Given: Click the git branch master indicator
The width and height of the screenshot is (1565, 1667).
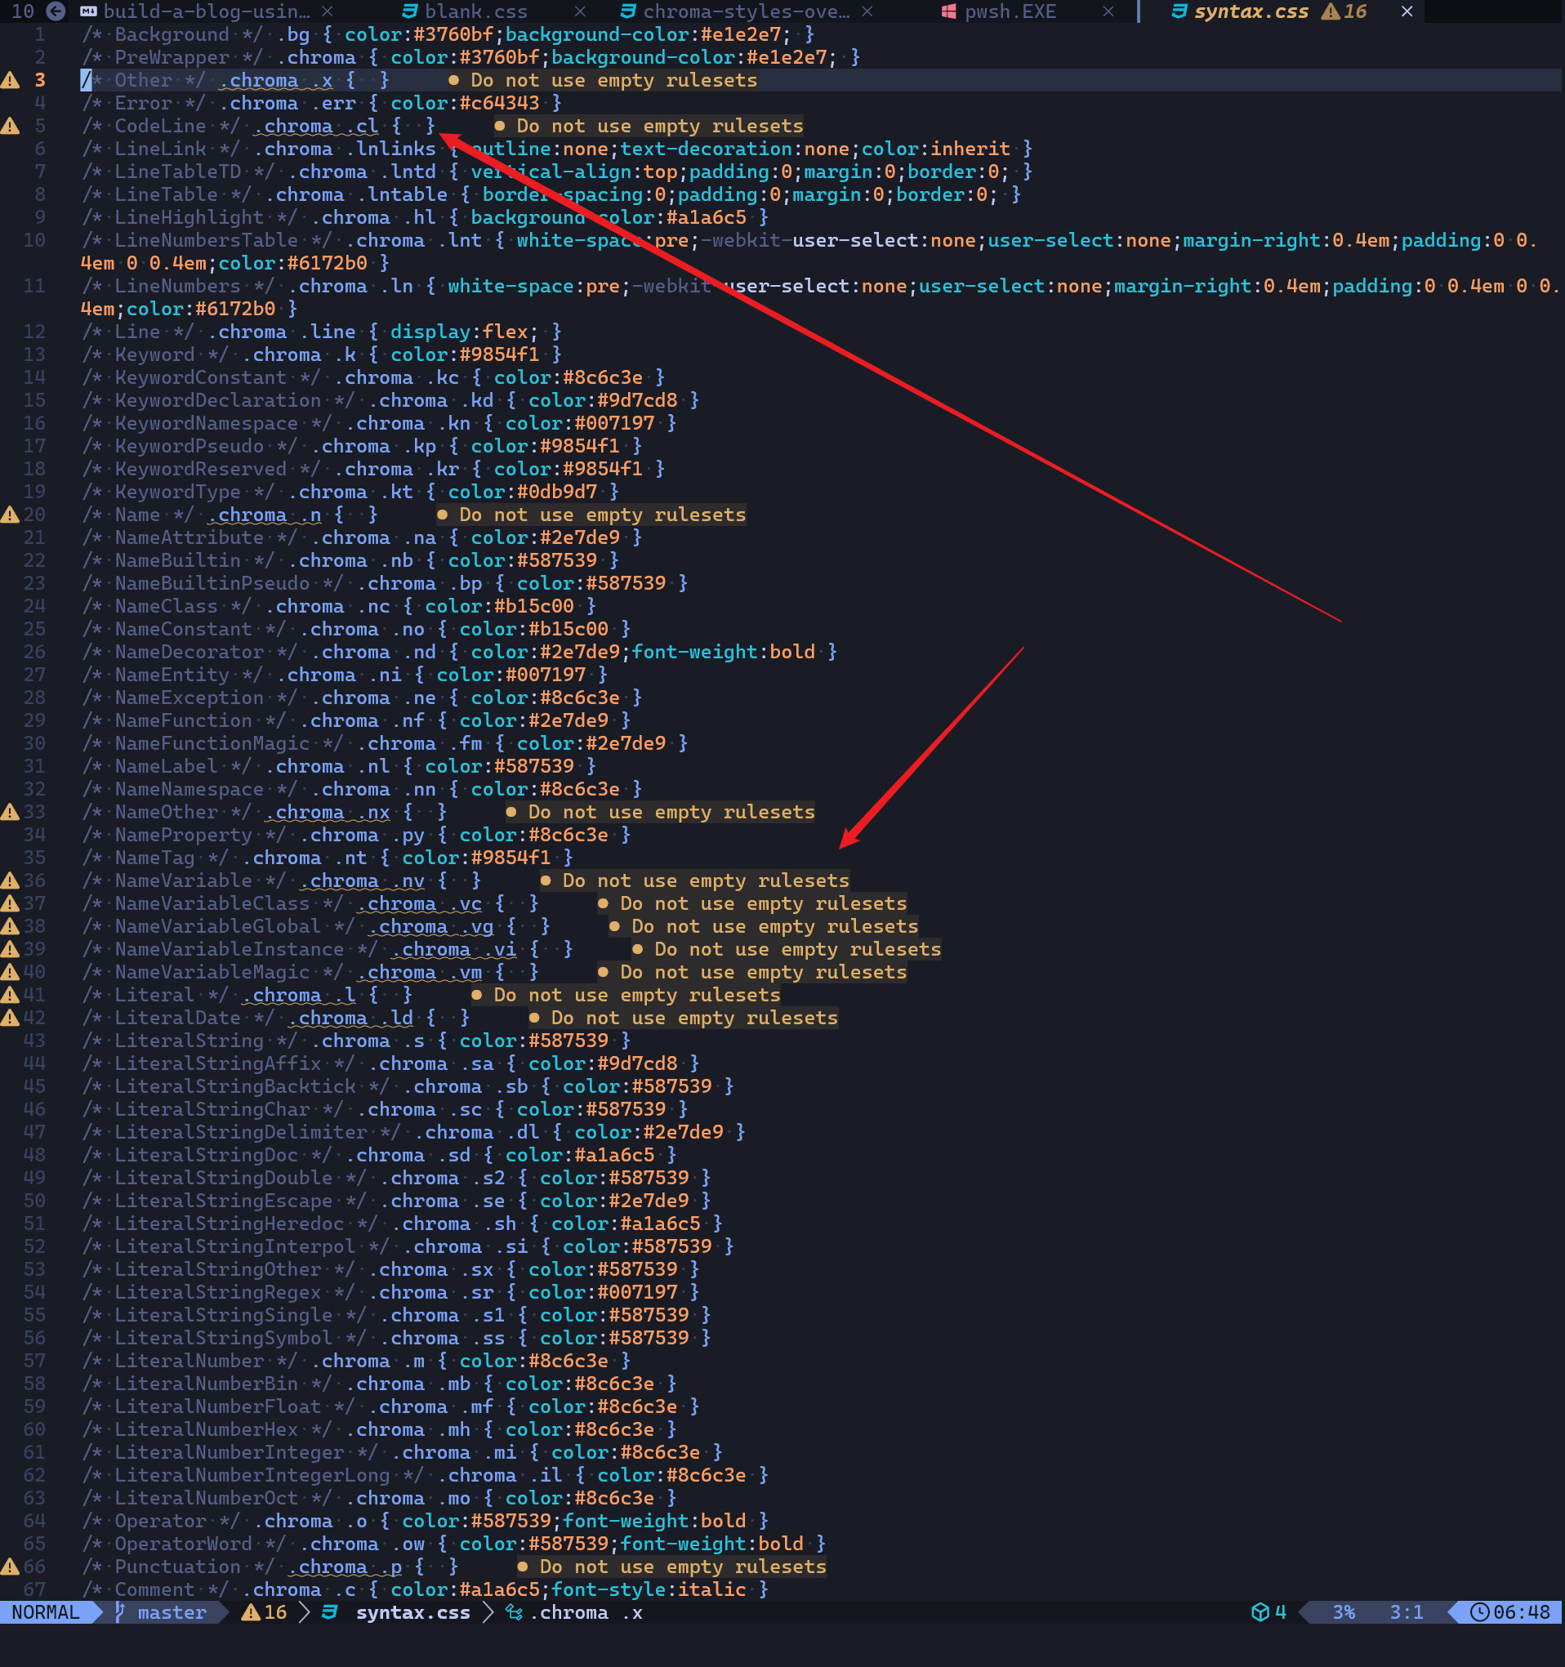Looking at the screenshot, I should pos(161,1612).
